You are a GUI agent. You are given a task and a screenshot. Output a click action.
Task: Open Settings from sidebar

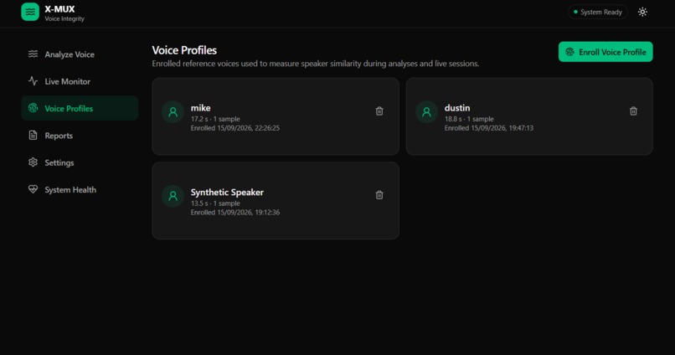[x=80, y=162]
